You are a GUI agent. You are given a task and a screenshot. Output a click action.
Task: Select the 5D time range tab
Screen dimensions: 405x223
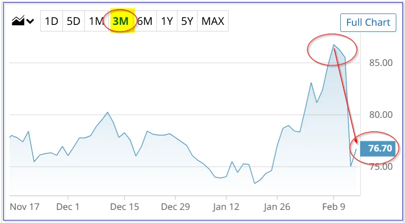click(x=73, y=21)
